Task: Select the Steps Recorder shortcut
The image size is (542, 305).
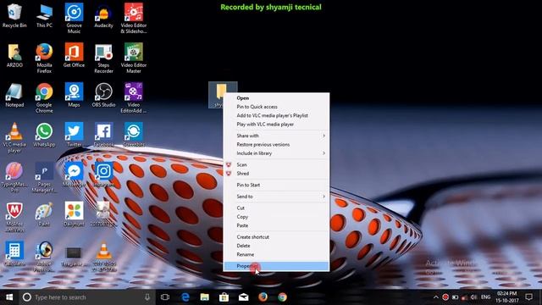Action: pyautogui.click(x=103, y=58)
